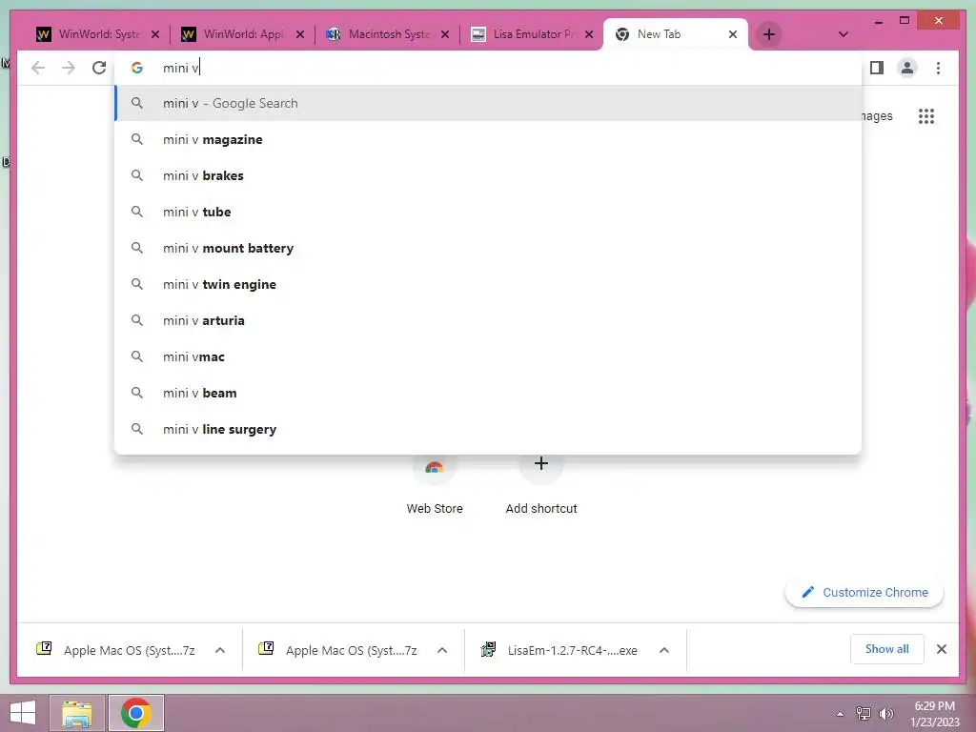
Task: Choose 'mini v twin engine' suggestion
Action: click(488, 284)
